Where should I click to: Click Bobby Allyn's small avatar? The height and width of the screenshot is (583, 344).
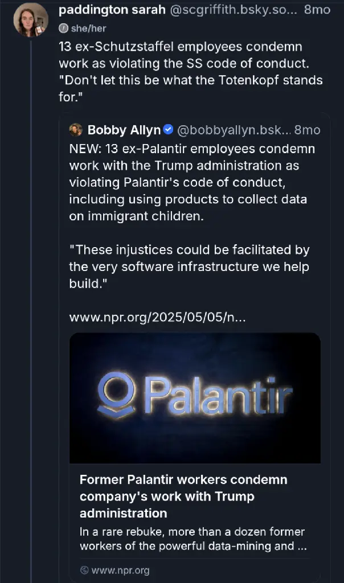(x=76, y=130)
